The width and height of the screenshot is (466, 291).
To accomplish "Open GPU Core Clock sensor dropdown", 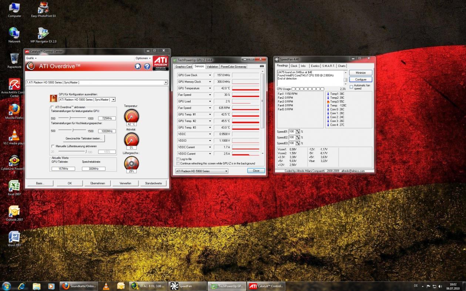I will pyautogui.click(x=210, y=75).
